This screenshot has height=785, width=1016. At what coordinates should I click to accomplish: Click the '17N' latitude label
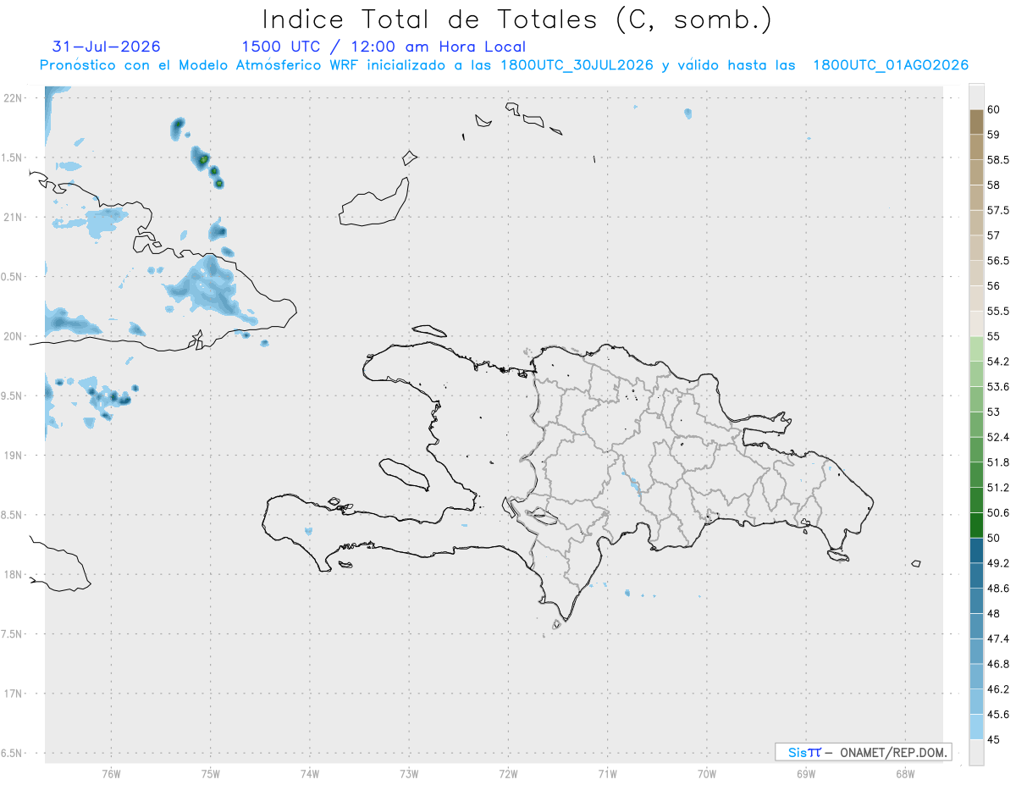(13, 694)
